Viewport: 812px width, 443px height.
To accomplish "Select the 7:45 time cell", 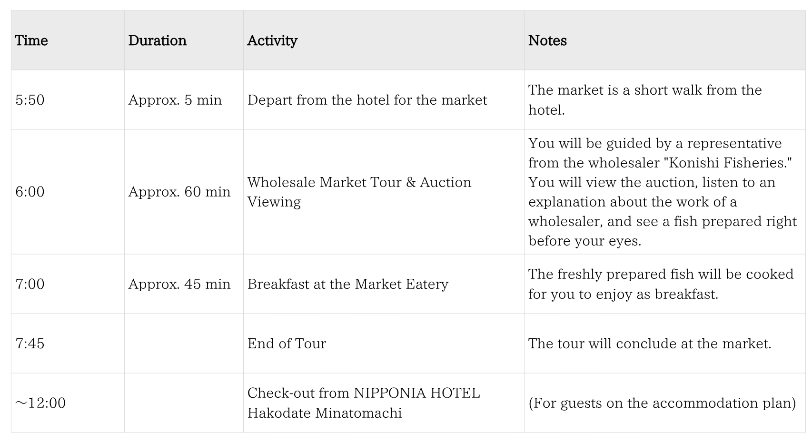I will 30,344.
